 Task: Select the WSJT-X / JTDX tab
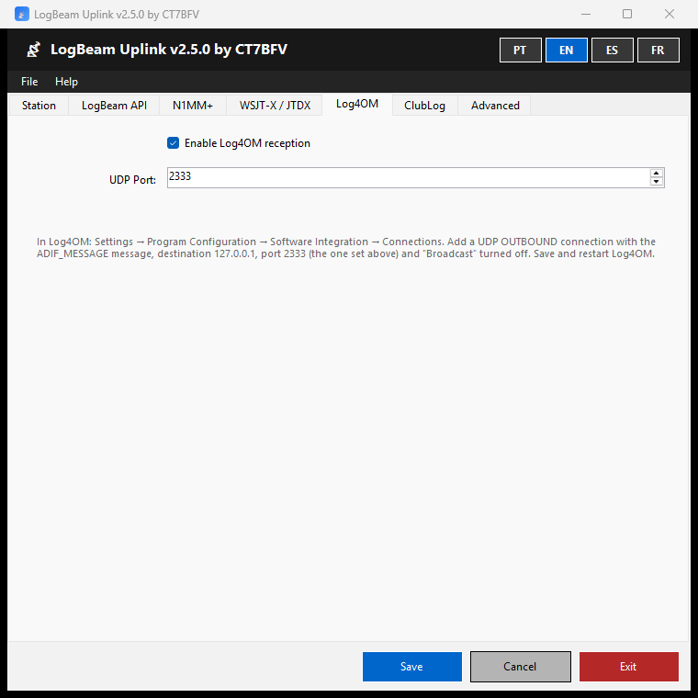click(x=275, y=106)
